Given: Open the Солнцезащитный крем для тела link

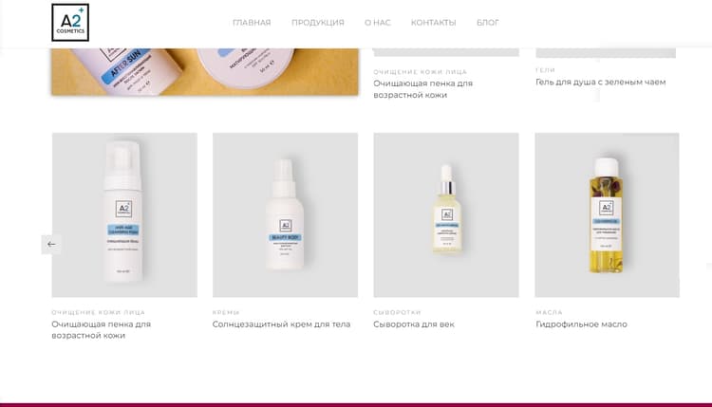Looking at the screenshot, I should 282,324.
